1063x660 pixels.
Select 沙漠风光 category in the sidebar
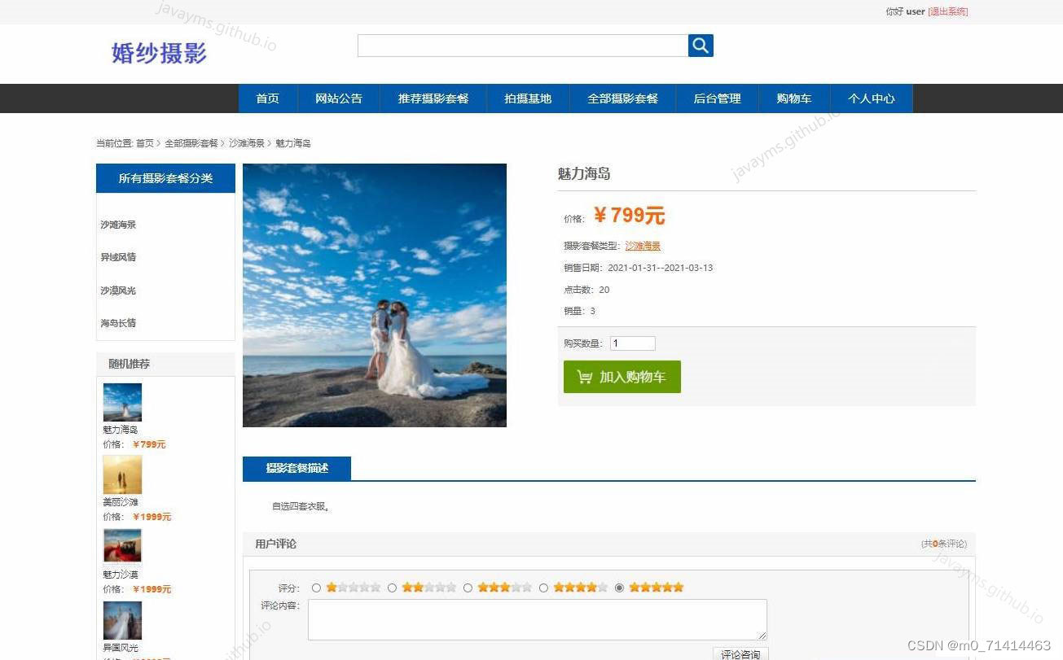pos(118,291)
